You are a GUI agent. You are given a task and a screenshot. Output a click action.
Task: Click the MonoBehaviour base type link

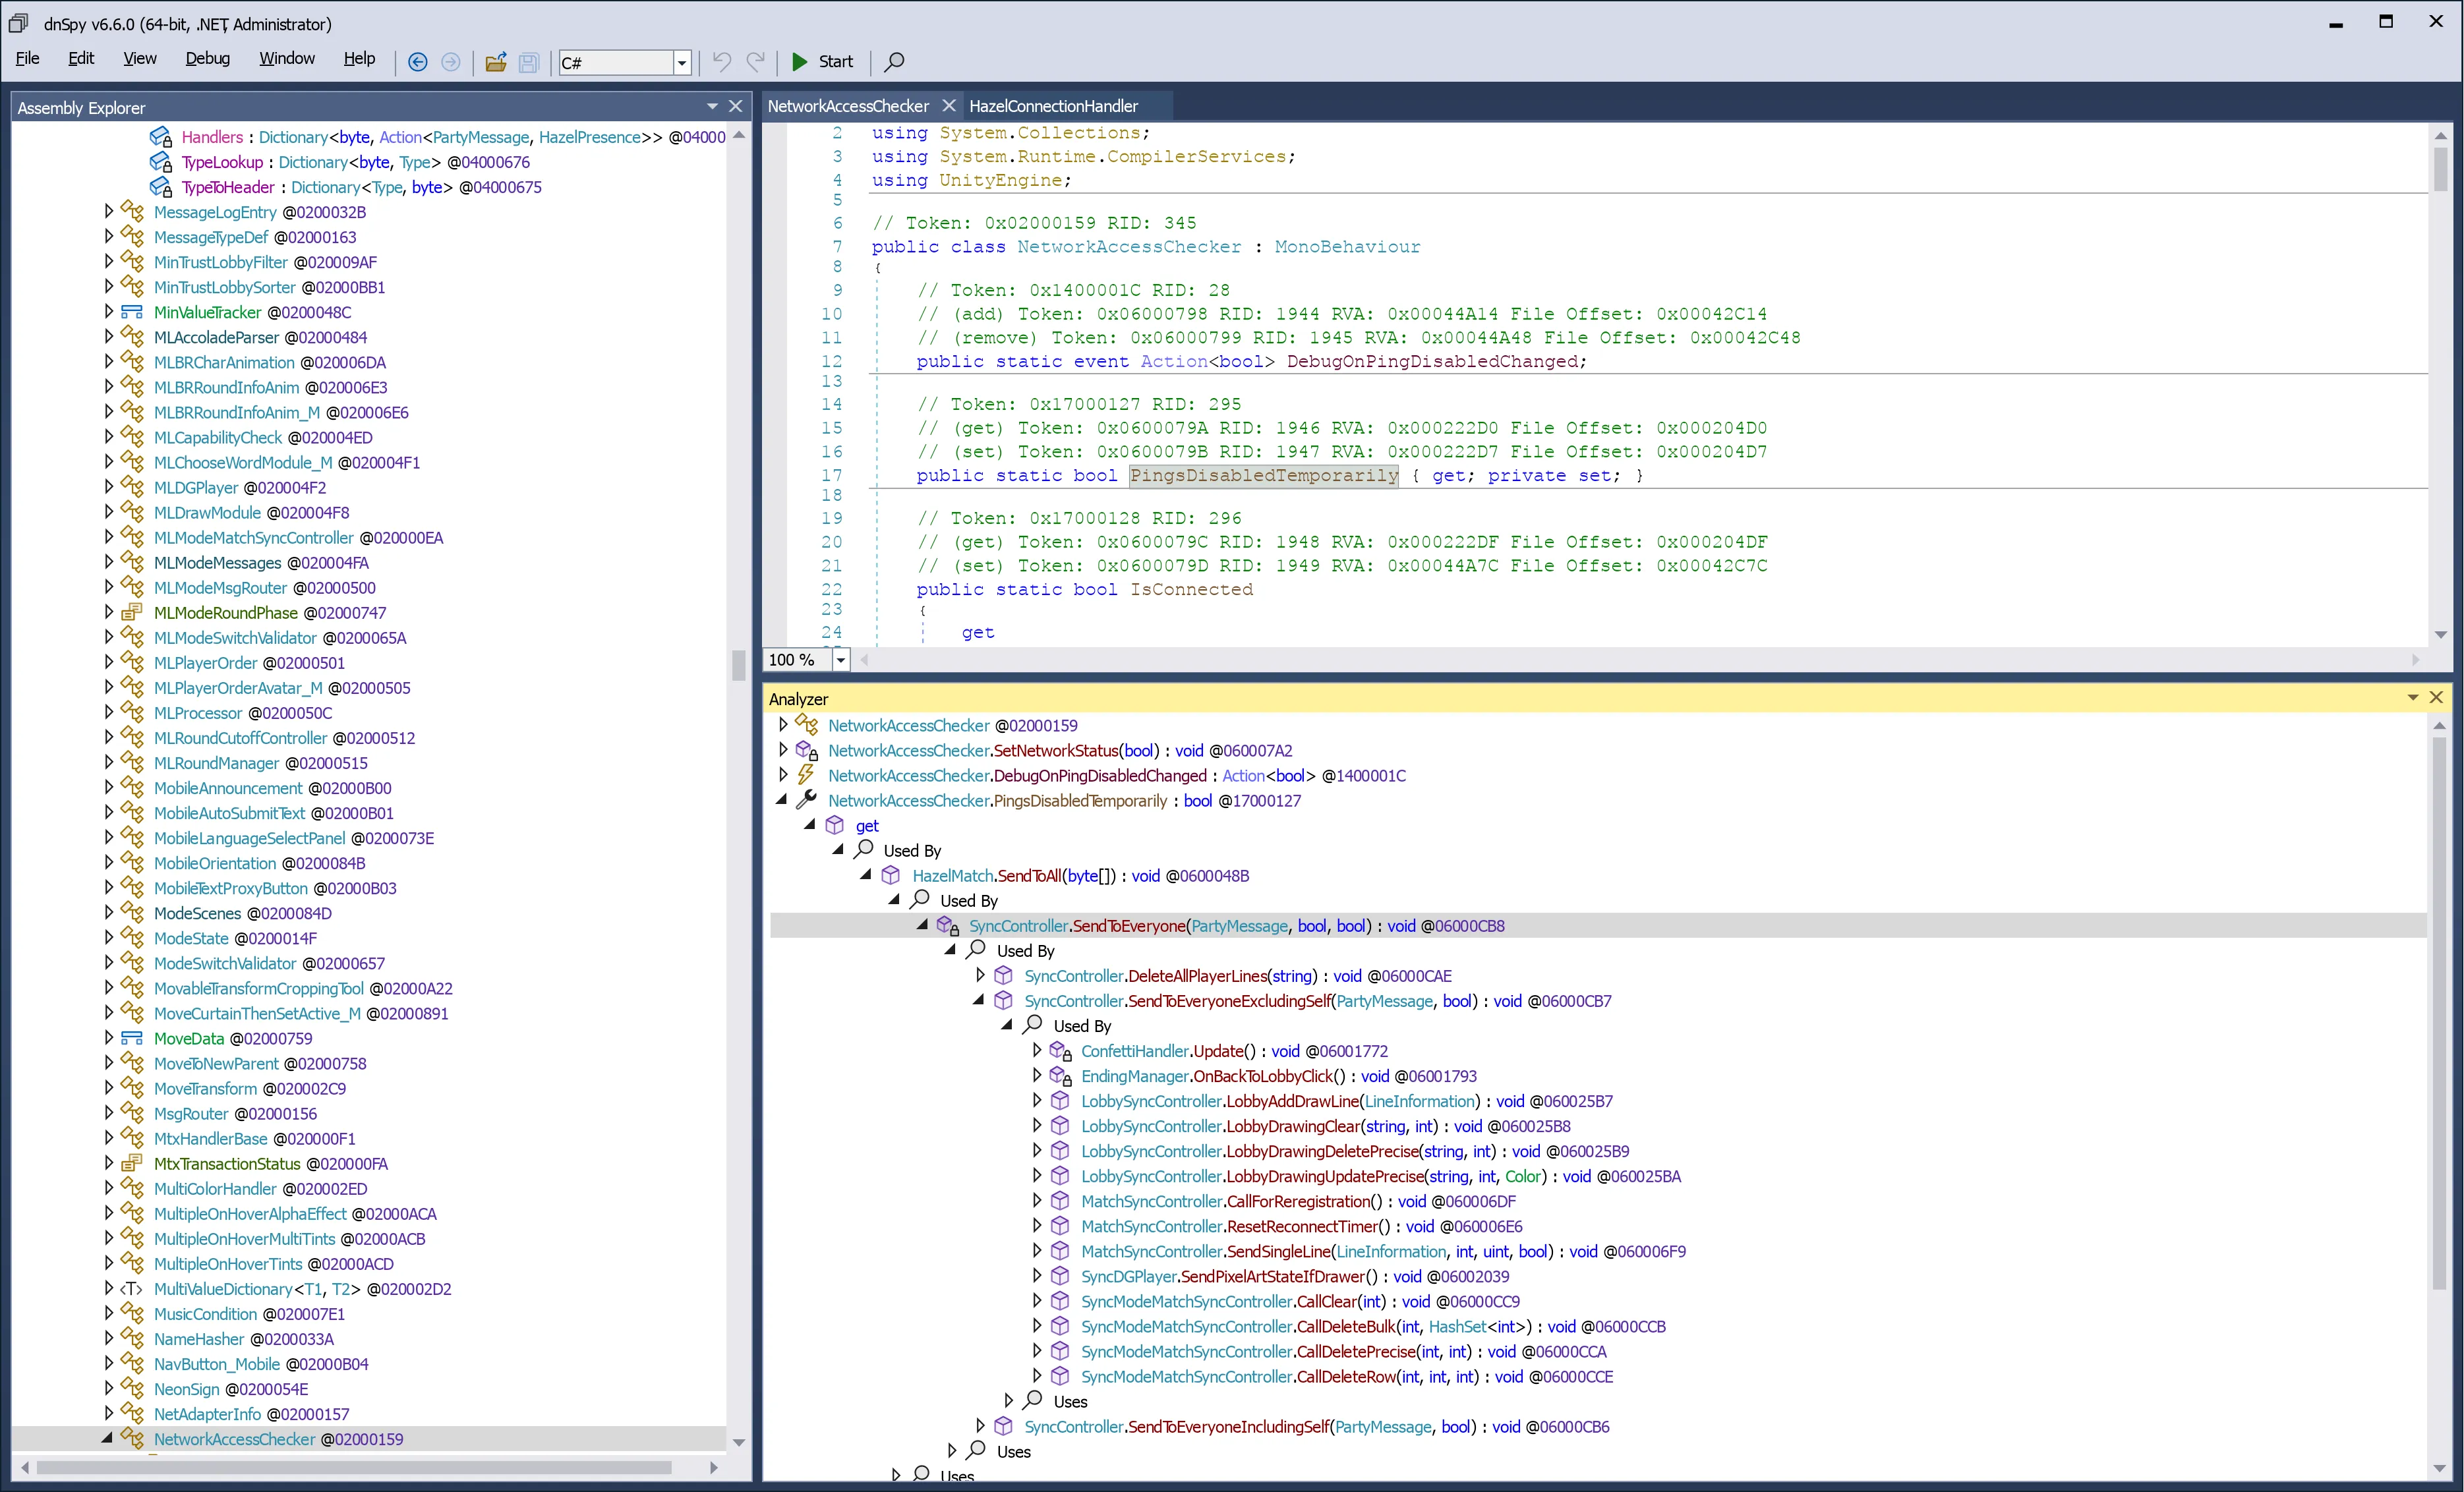(1346, 246)
